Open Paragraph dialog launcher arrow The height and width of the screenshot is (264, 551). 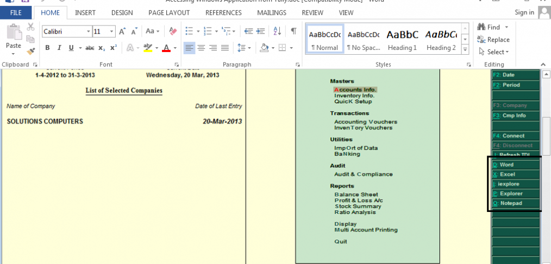[x=298, y=65]
